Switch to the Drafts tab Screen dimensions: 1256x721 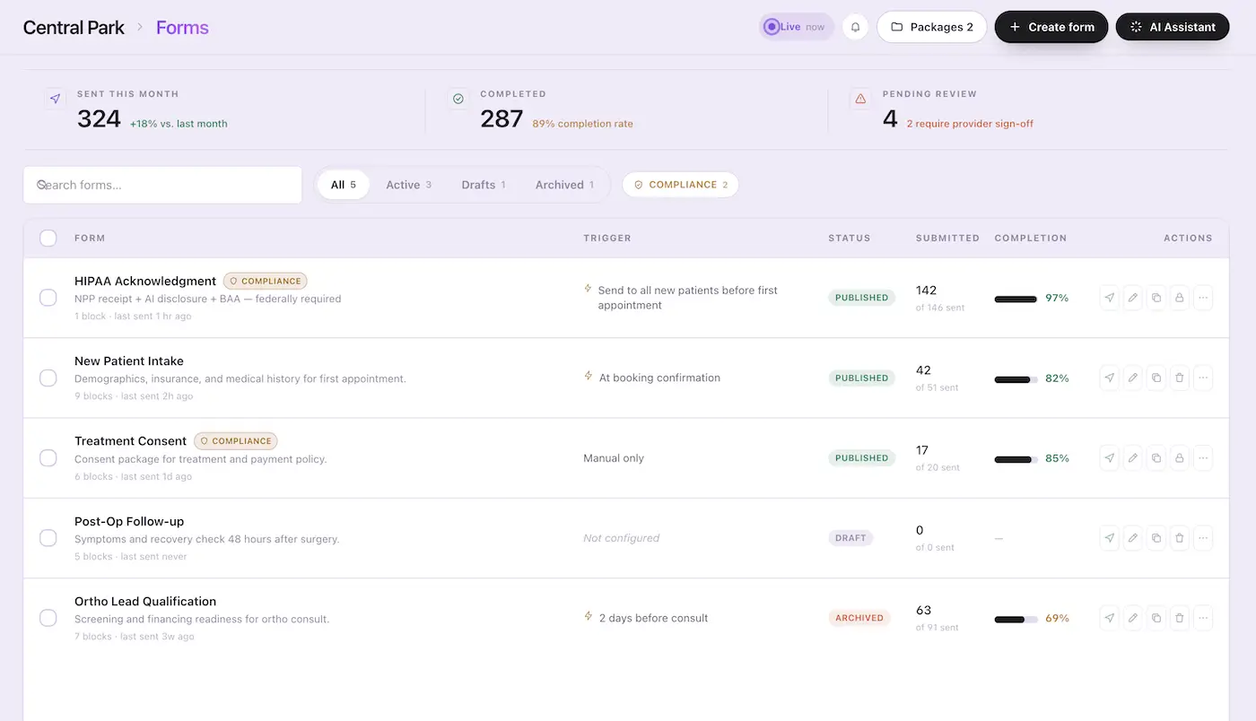pyautogui.click(x=484, y=185)
